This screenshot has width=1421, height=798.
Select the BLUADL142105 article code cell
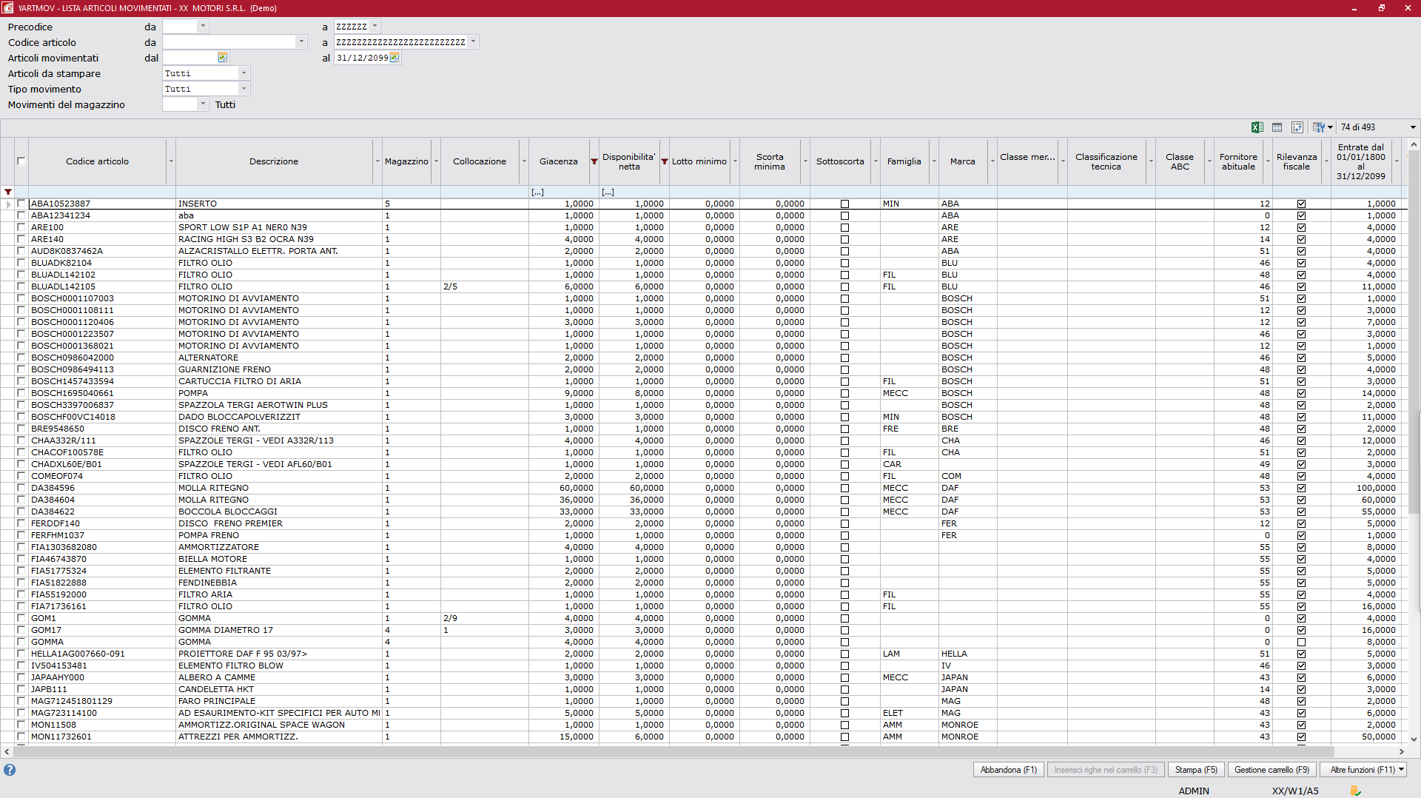[x=101, y=286]
